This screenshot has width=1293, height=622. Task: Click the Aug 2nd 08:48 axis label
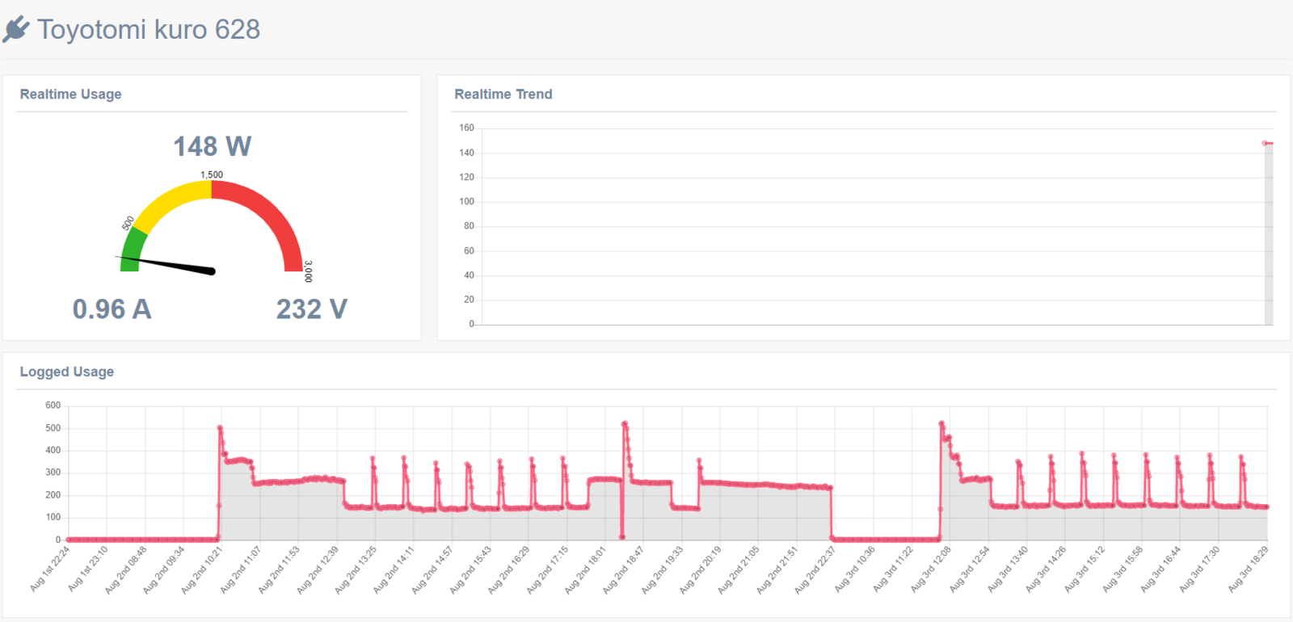126,569
